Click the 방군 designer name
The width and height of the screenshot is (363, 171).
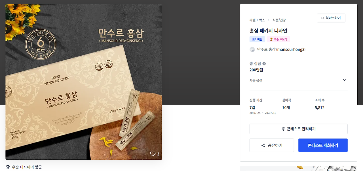pos(38,167)
